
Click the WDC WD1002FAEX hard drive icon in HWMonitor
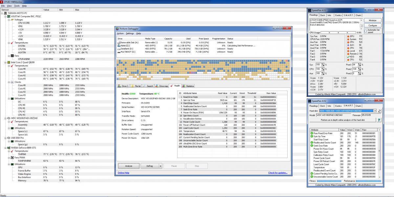point(9,118)
